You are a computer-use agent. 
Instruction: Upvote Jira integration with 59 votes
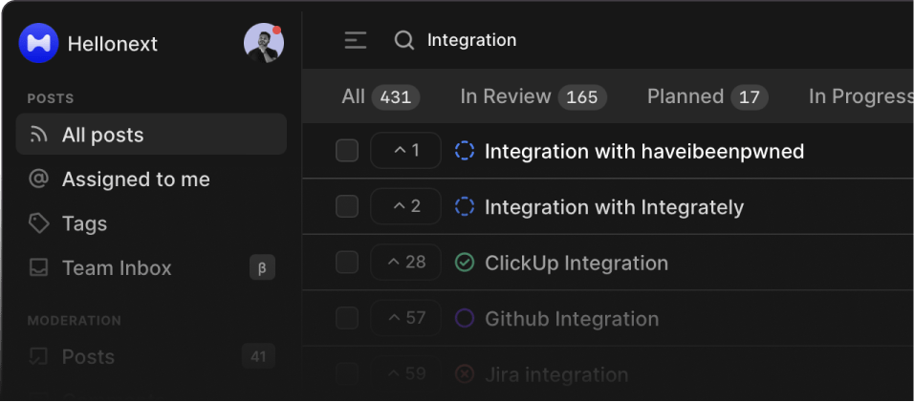(x=405, y=373)
